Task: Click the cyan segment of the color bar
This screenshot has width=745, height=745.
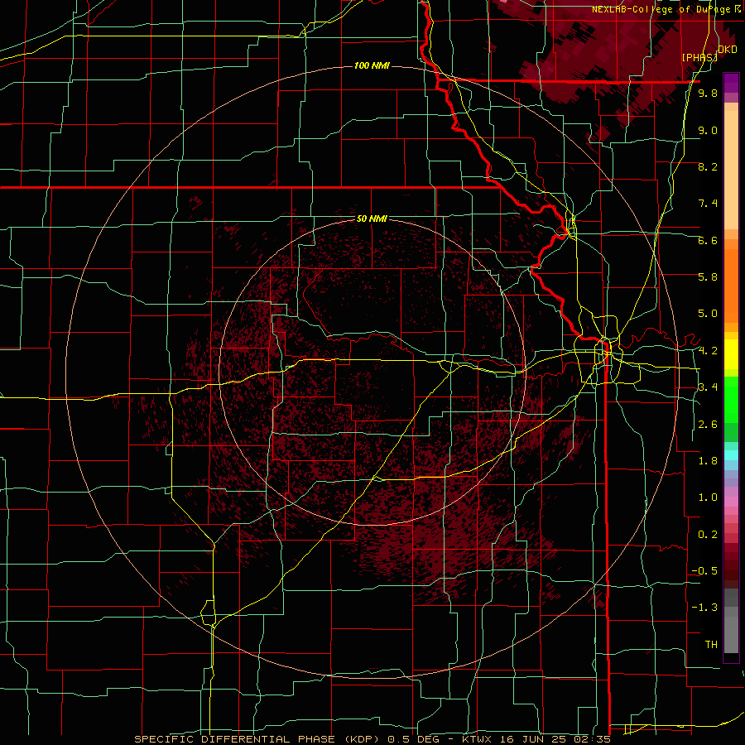Action: (x=731, y=455)
